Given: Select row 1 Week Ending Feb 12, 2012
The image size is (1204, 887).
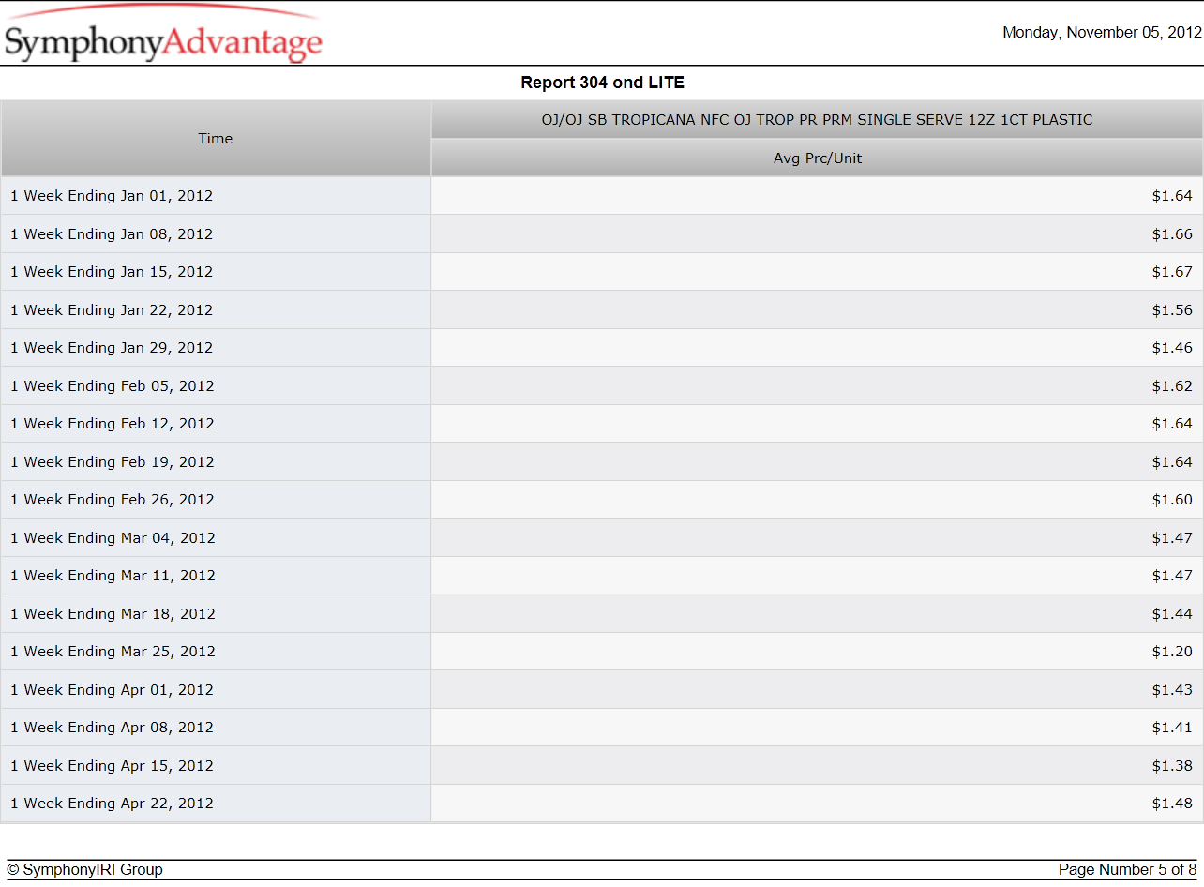Looking at the screenshot, I should click(x=602, y=424).
